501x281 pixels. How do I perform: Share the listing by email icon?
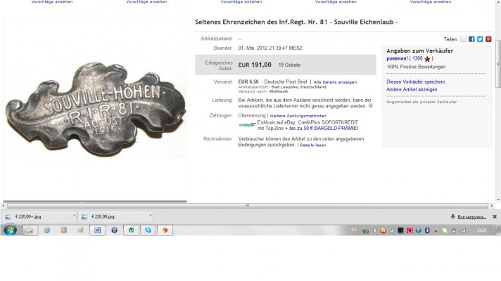(463, 39)
